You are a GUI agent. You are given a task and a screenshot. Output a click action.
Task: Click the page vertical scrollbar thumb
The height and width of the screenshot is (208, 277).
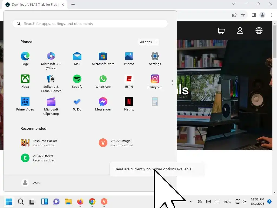(x=275, y=41)
